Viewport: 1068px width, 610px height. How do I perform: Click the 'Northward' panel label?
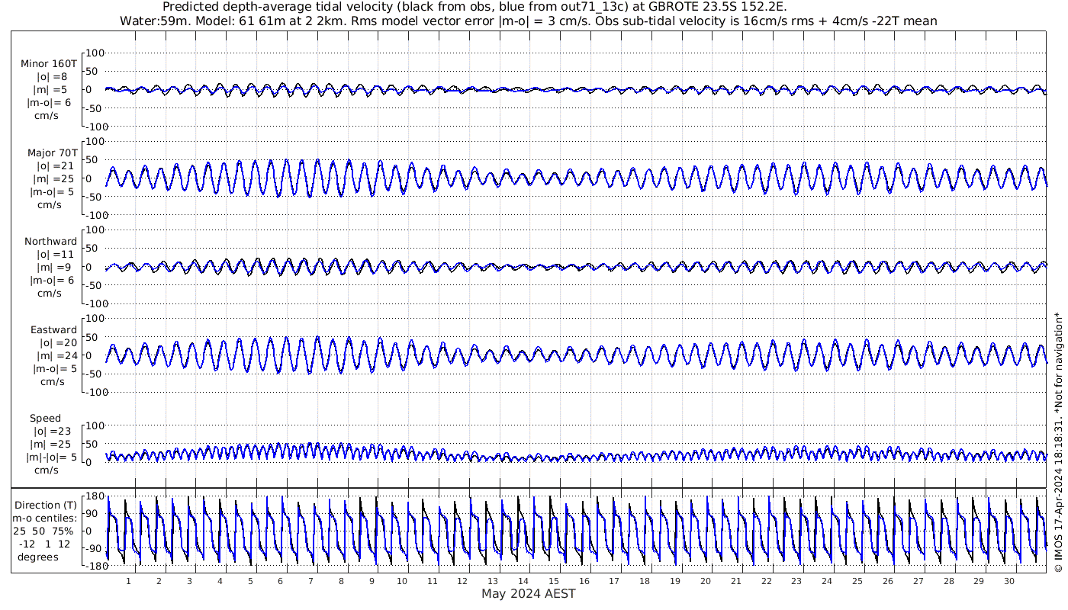[x=50, y=242]
